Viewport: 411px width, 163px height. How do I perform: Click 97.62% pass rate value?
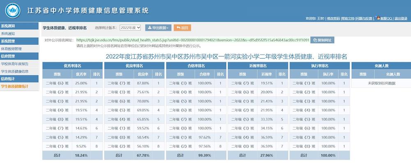[205, 137]
